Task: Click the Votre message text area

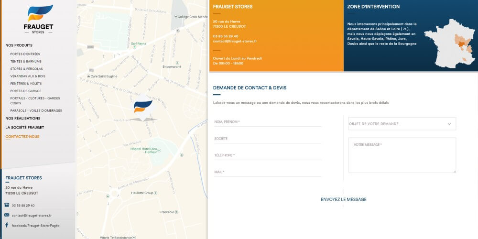Action: point(402,155)
